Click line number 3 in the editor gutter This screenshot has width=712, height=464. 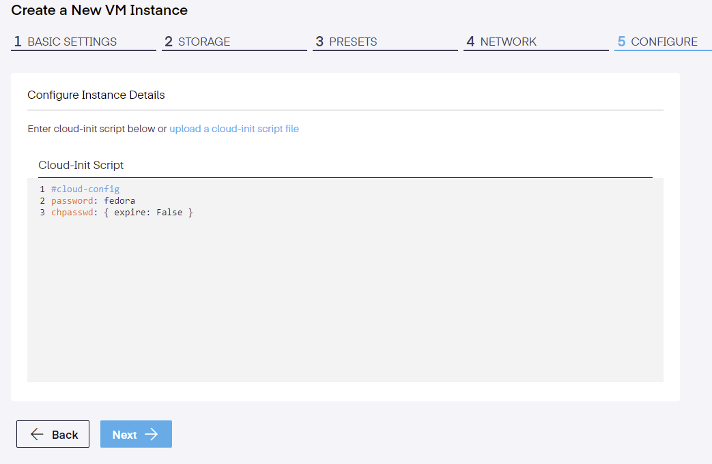point(42,213)
